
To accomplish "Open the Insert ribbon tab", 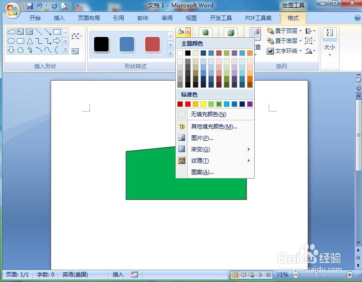I will [x=59, y=18].
